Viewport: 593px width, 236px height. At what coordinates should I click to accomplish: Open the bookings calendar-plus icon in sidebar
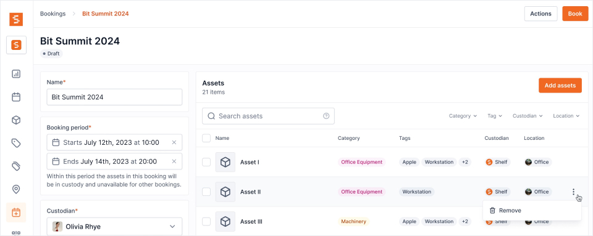pyautogui.click(x=16, y=212)
